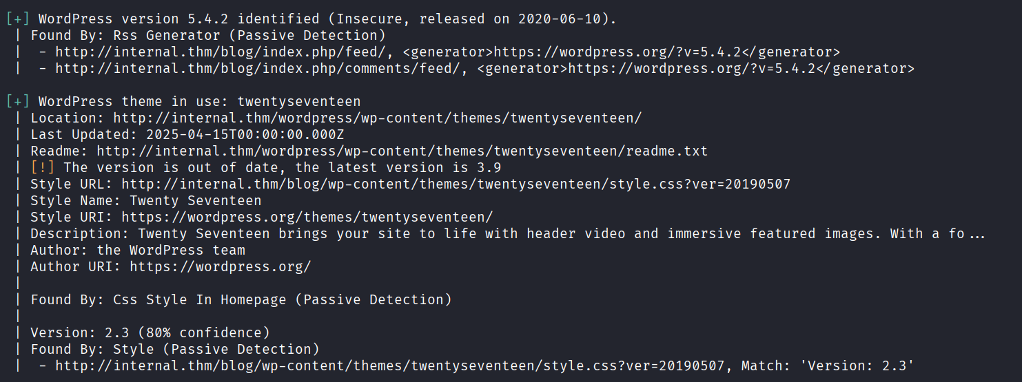
Task: Click the orange [!] out-of-date warning marker
Action: 43,167
